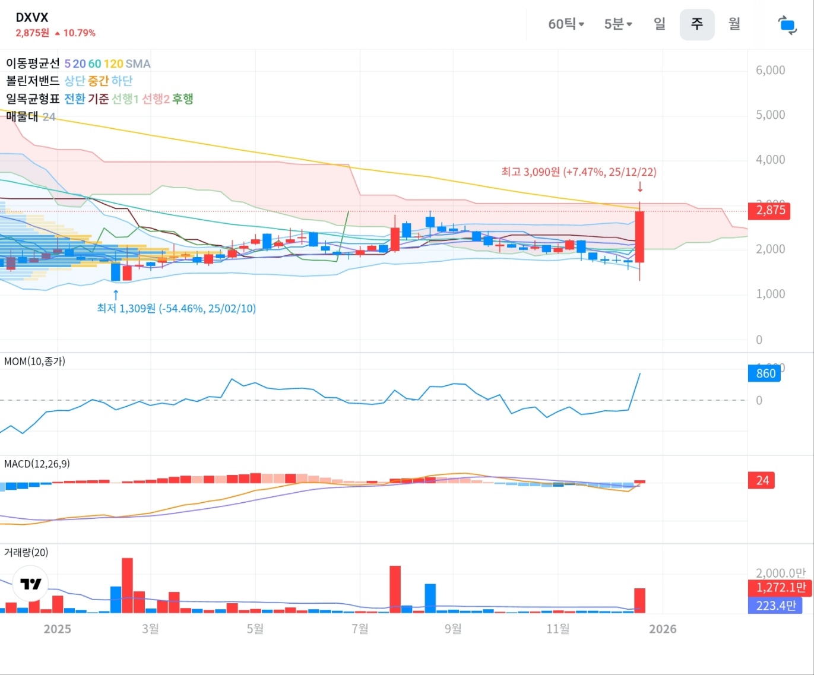Image resolution: width=814 pixels, height=675 pixels.
Task: Open the 5분 minute interval dropdown
Action: [x=617, y=24]
